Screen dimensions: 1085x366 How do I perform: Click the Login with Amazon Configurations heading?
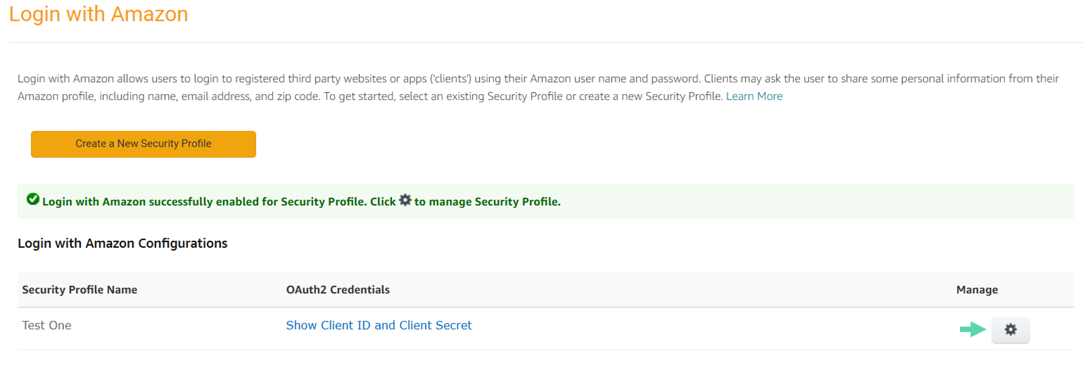pyautogui.click(x=123, y=243)
